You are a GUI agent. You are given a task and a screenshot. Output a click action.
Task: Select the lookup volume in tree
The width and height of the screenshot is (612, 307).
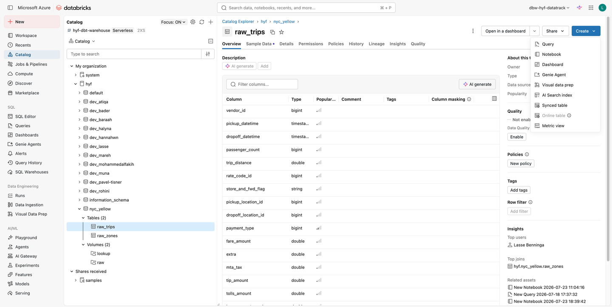click(x=104, y=254)
